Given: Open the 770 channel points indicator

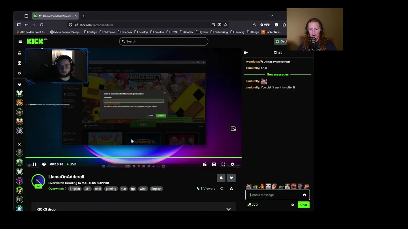Looking at the screenshot, I should tap(252, 205).
